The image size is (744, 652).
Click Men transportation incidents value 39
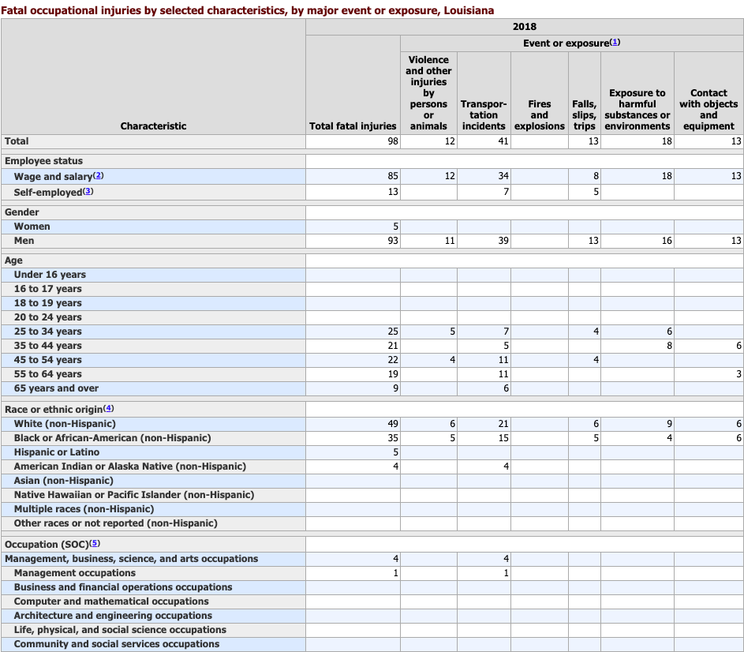[503, 241]
